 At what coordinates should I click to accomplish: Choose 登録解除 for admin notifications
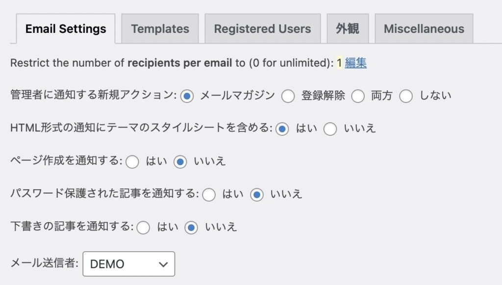coord(288,96)
